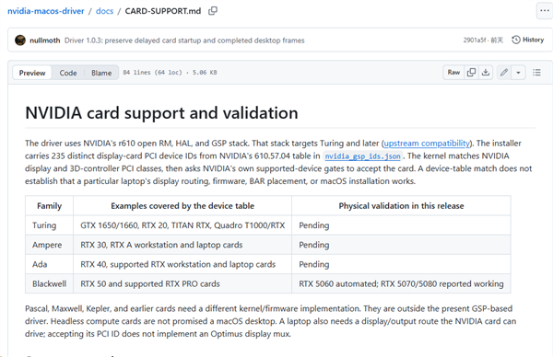Edit this file with the pencil icon
The width and height of the screenshot is (553, 357).
tap(504, 73)
